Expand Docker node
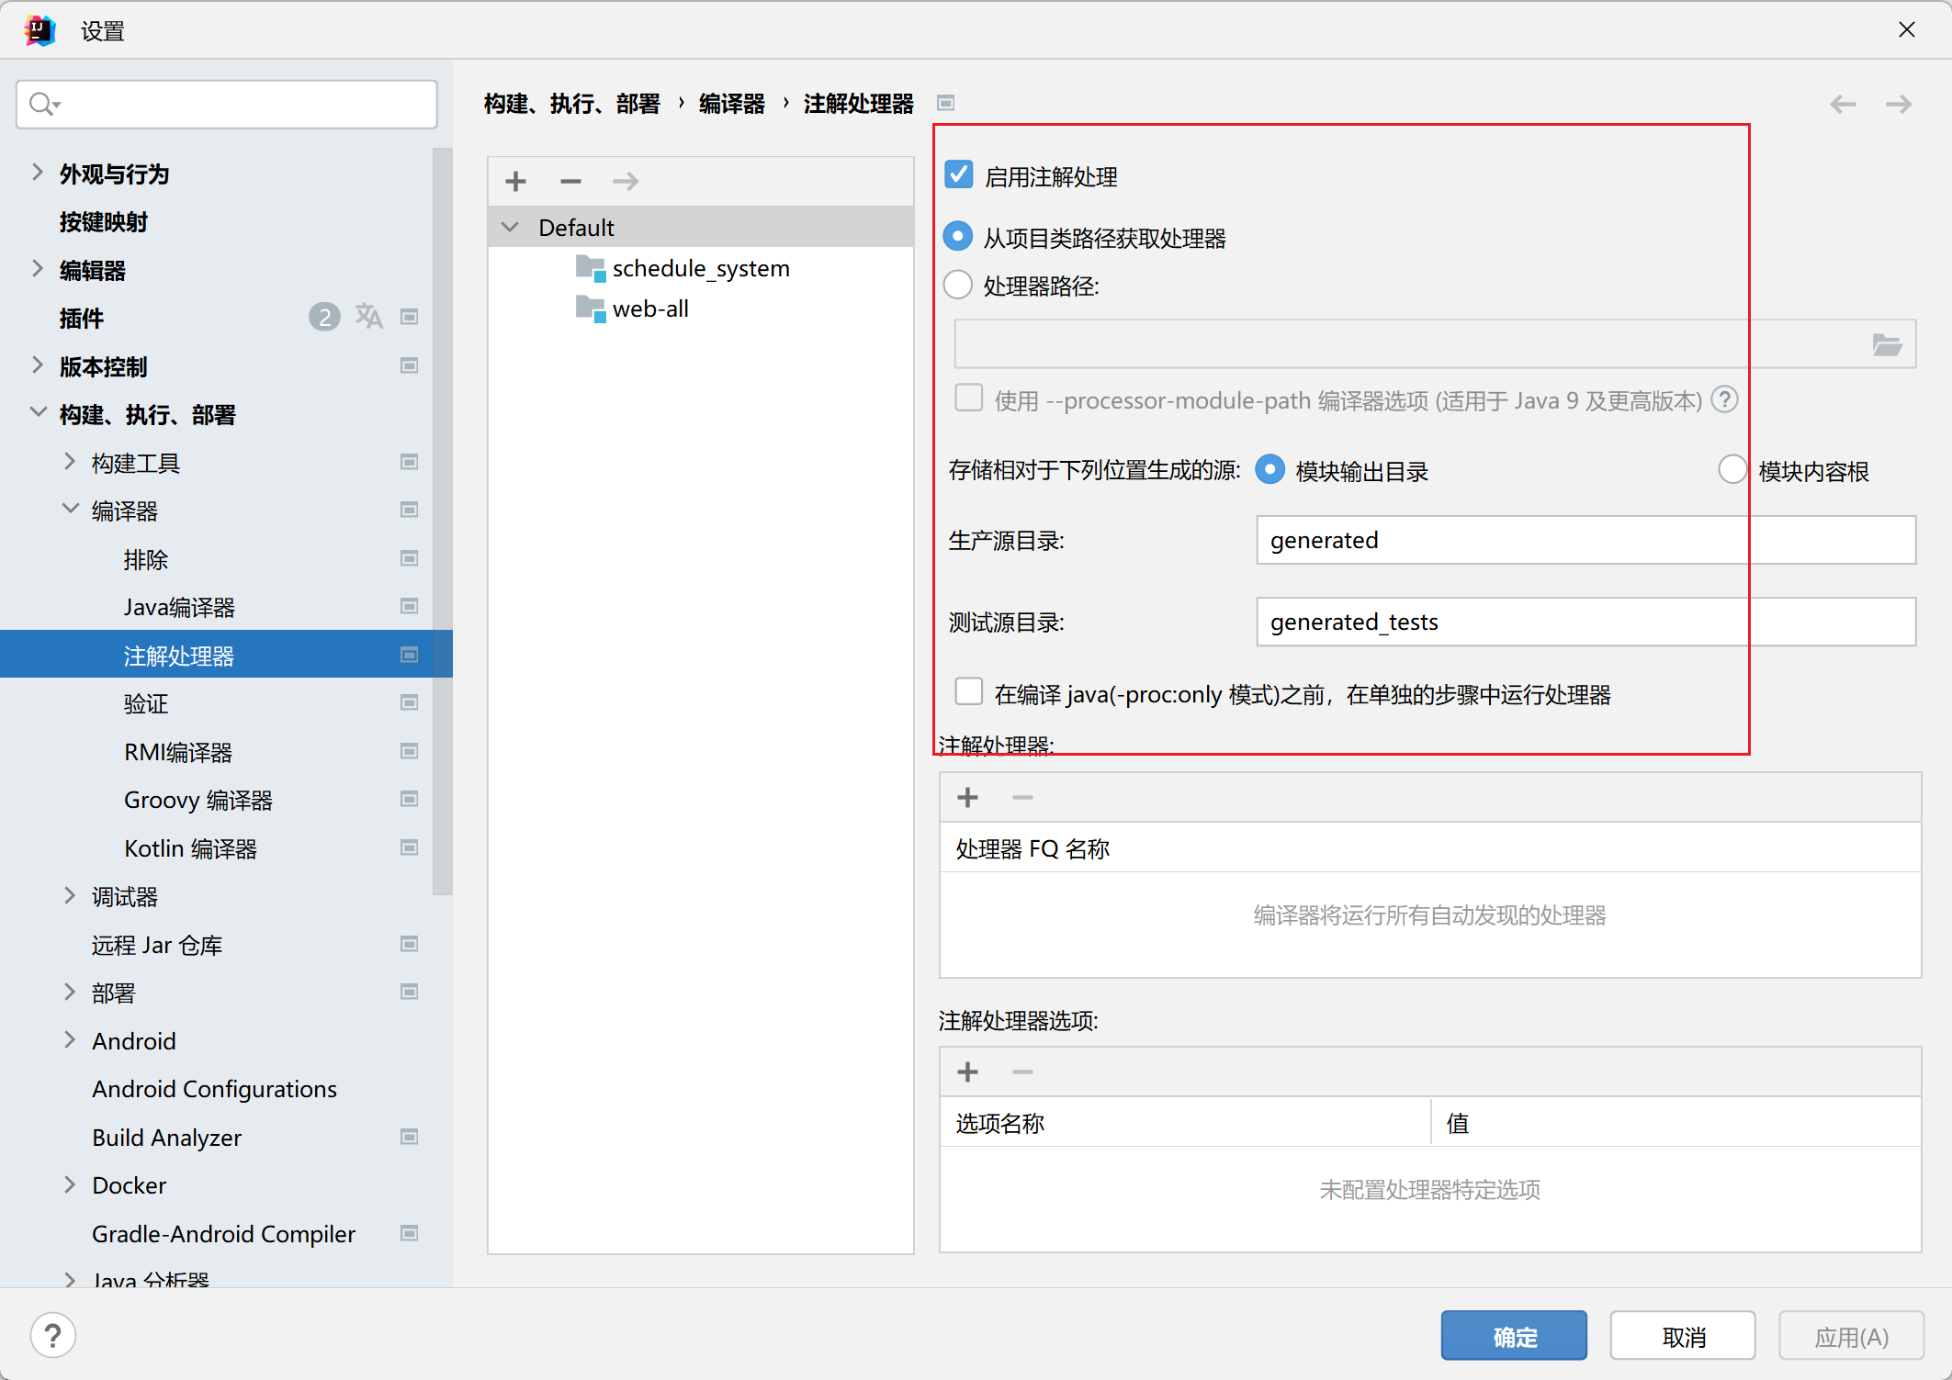1952x1380 pixels. pyautogui.click(x=70, y=1184)
